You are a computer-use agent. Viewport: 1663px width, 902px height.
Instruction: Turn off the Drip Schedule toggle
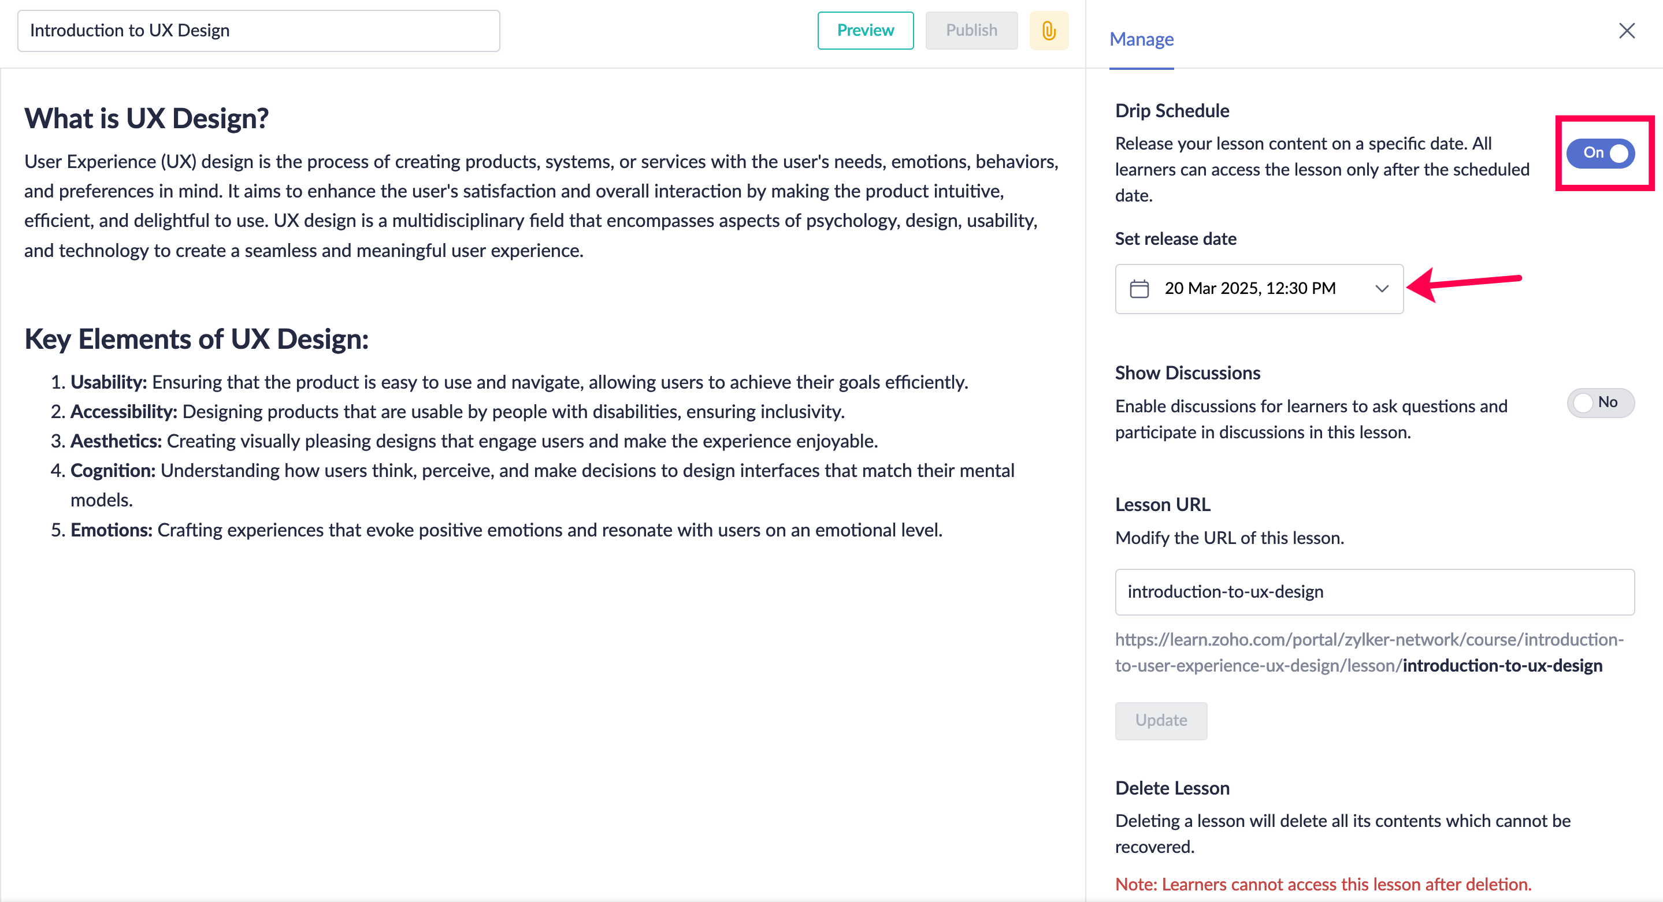coord(1600,153)
